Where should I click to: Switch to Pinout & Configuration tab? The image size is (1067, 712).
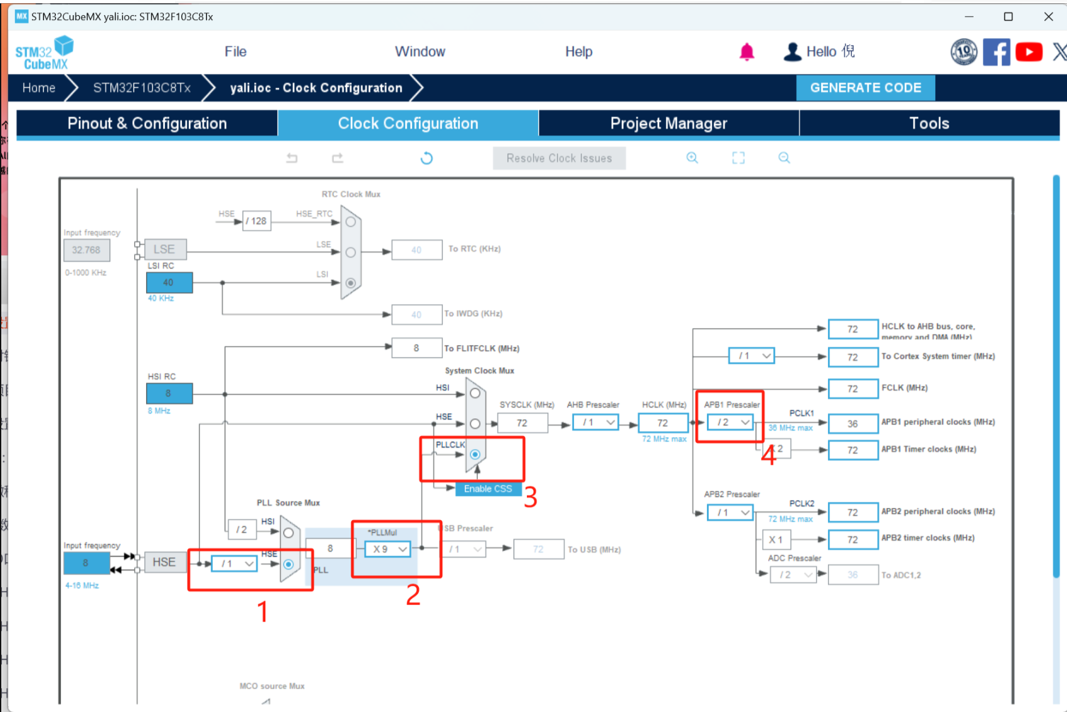147,124
